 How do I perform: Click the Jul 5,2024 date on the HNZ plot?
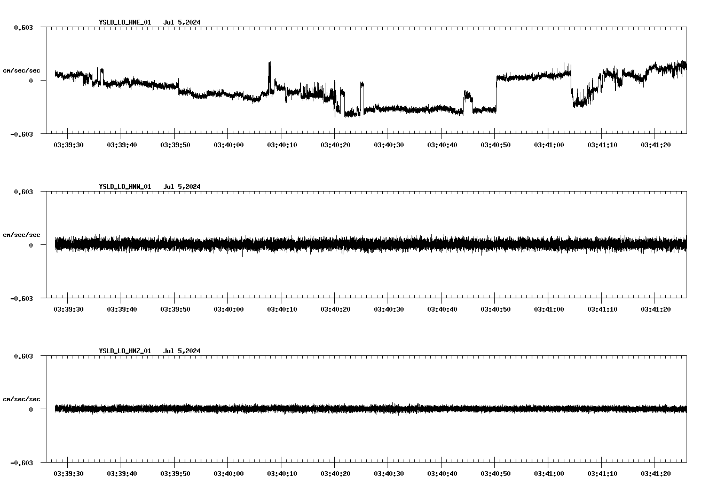[183, 351]
